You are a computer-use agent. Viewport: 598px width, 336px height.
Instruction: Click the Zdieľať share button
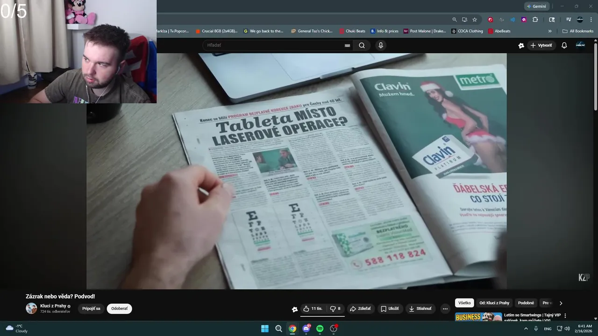[360, 308]
